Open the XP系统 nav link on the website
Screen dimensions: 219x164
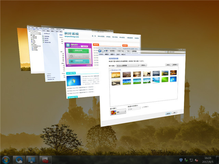(108, 37)
